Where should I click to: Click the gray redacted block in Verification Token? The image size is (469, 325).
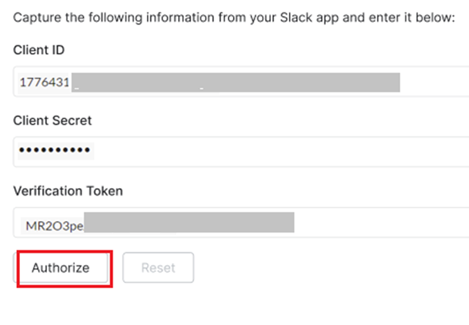189,222
